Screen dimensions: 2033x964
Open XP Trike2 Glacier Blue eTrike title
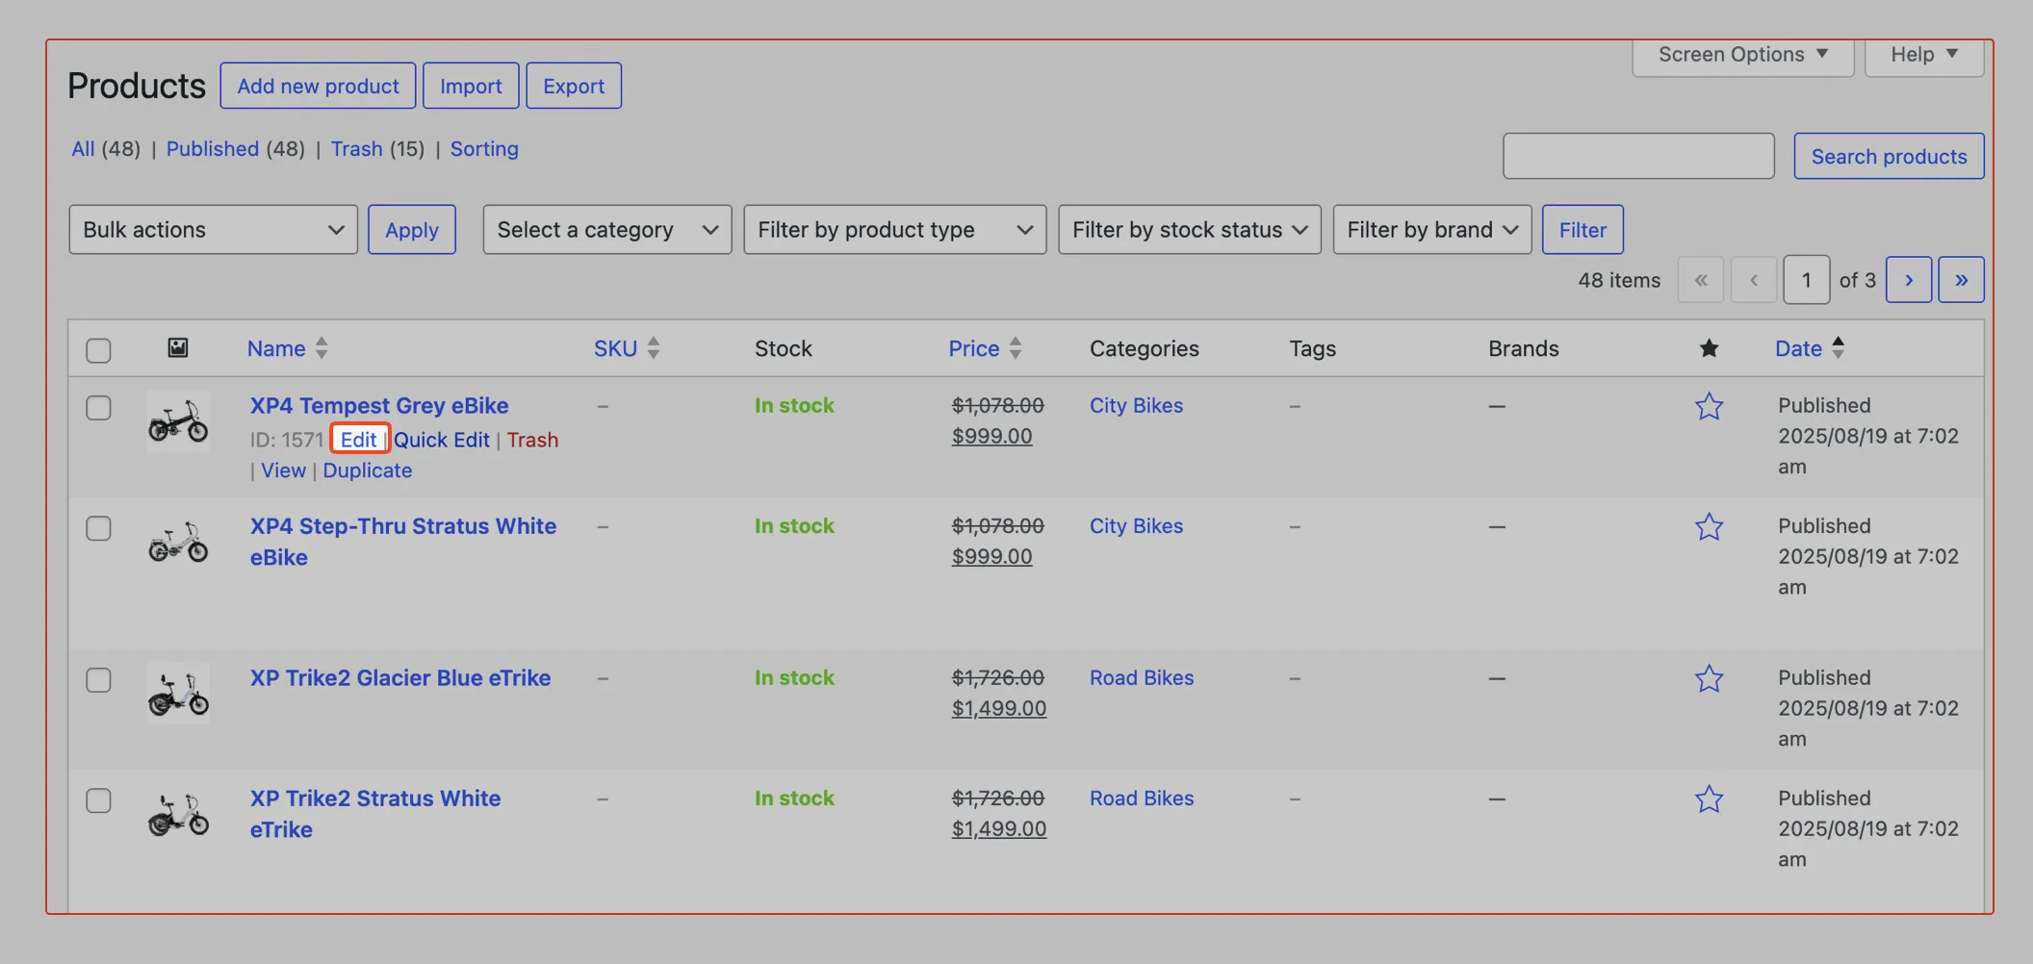tap(400, 678)
